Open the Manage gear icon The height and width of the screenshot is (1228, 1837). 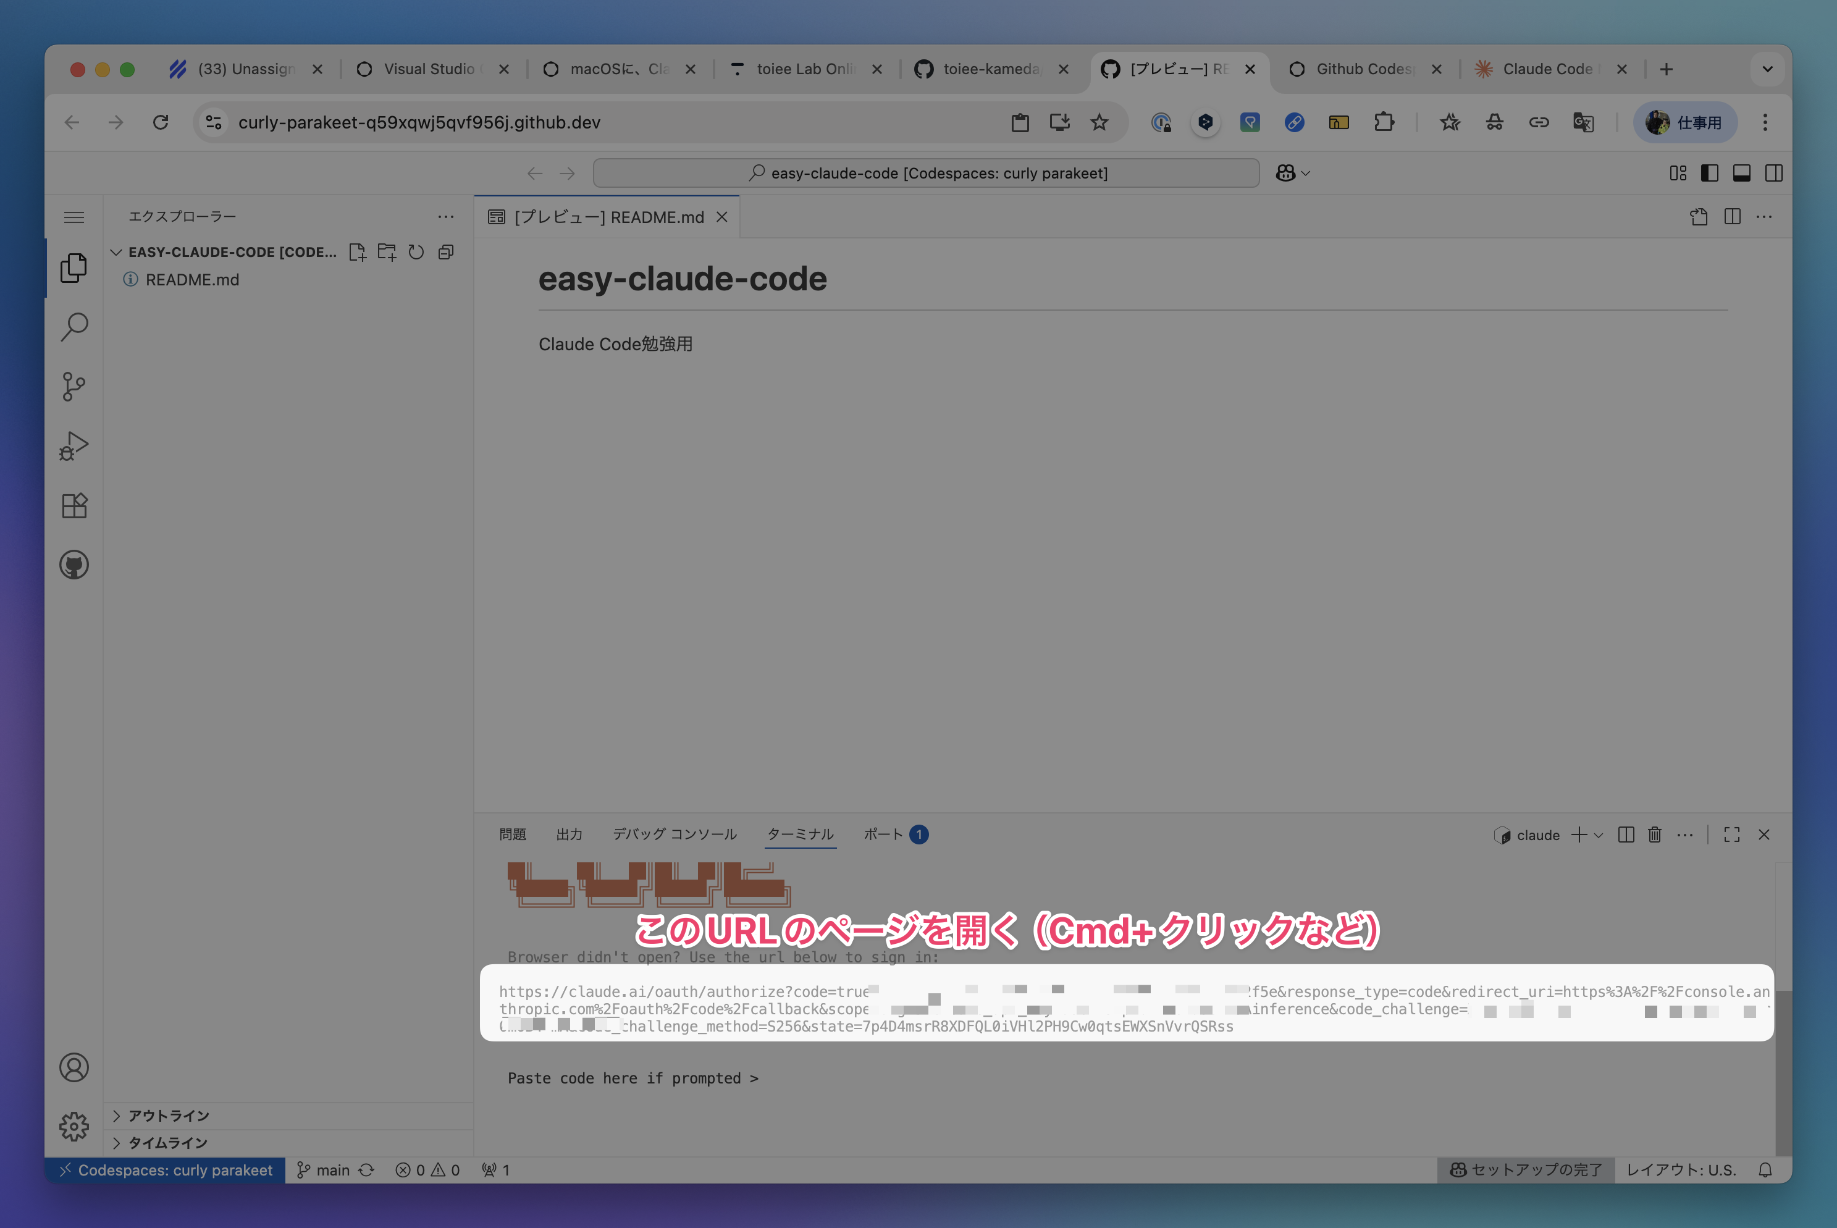click(74, 1126)
